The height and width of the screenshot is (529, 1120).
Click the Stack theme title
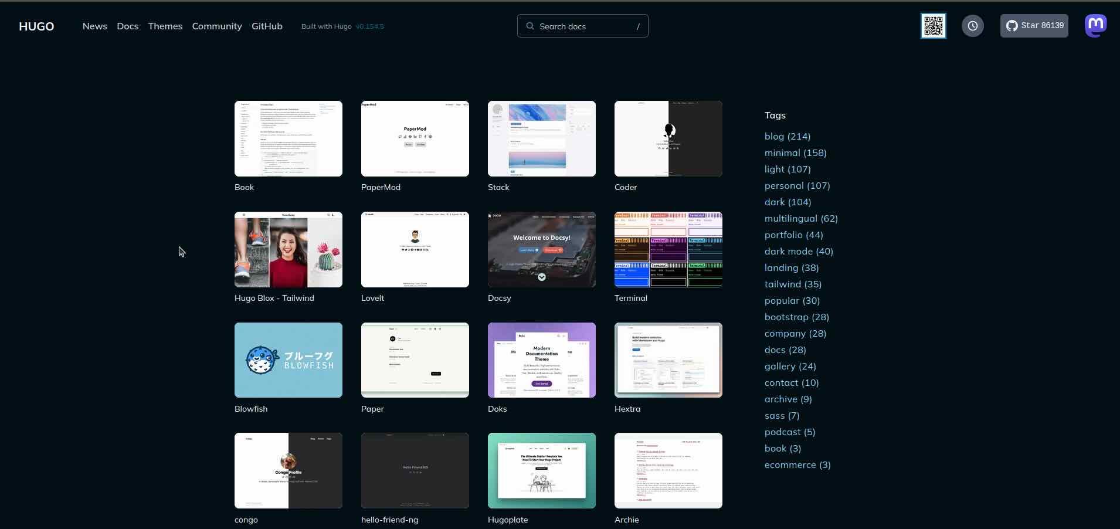point(498,187)
